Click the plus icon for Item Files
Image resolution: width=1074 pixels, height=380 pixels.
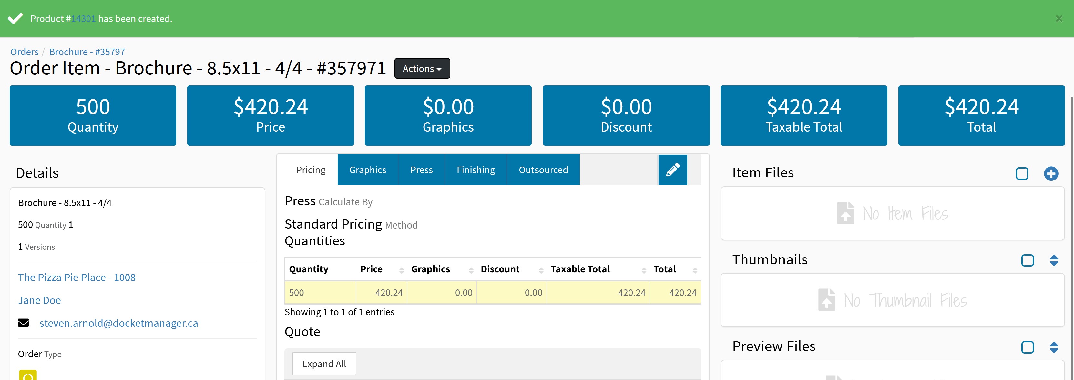[x=1051, y=173]
